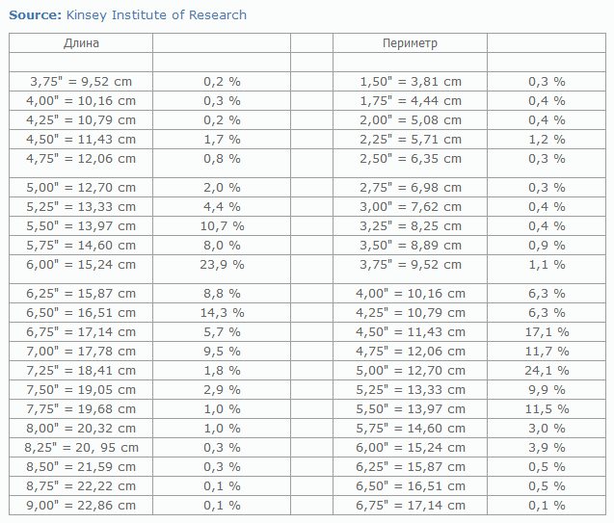Select the 10,7 % percentage cell
The width and height of the screenshot is (614, 523).
pos(222,225)
